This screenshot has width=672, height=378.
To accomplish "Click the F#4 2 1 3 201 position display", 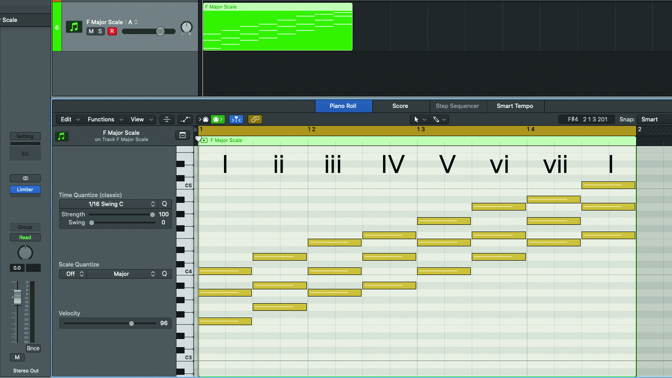I will pos(587,119).
